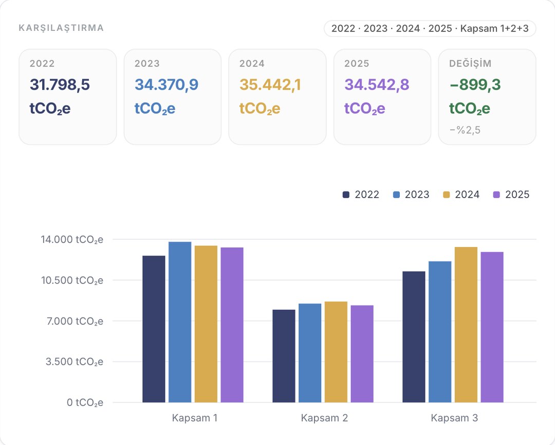Click the Kapsam 1 navy 2022 bar
Viewport: 555px width, 445px height.
154,329
